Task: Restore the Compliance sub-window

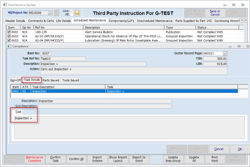Action: coord(239,46)
